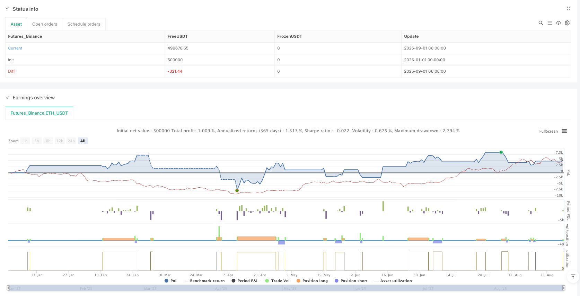Click the scroll-to-top arrow button
This screenshot has width=580, height=296.
click(573, 277)
